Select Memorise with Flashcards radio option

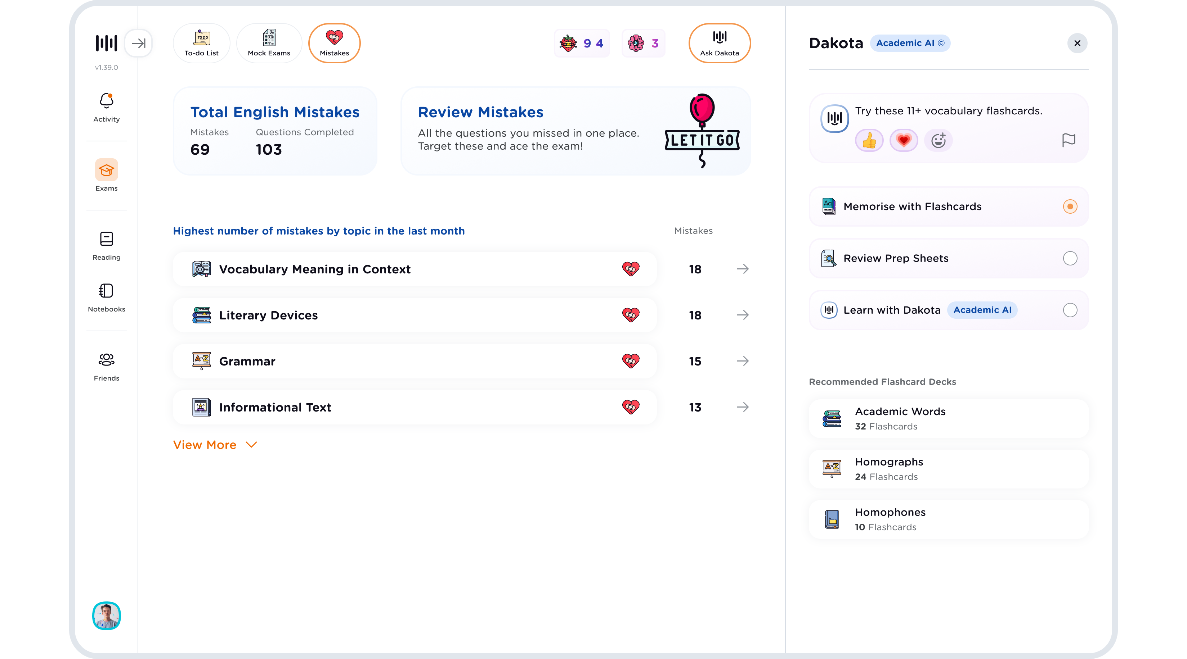(x=1070, y=206)
